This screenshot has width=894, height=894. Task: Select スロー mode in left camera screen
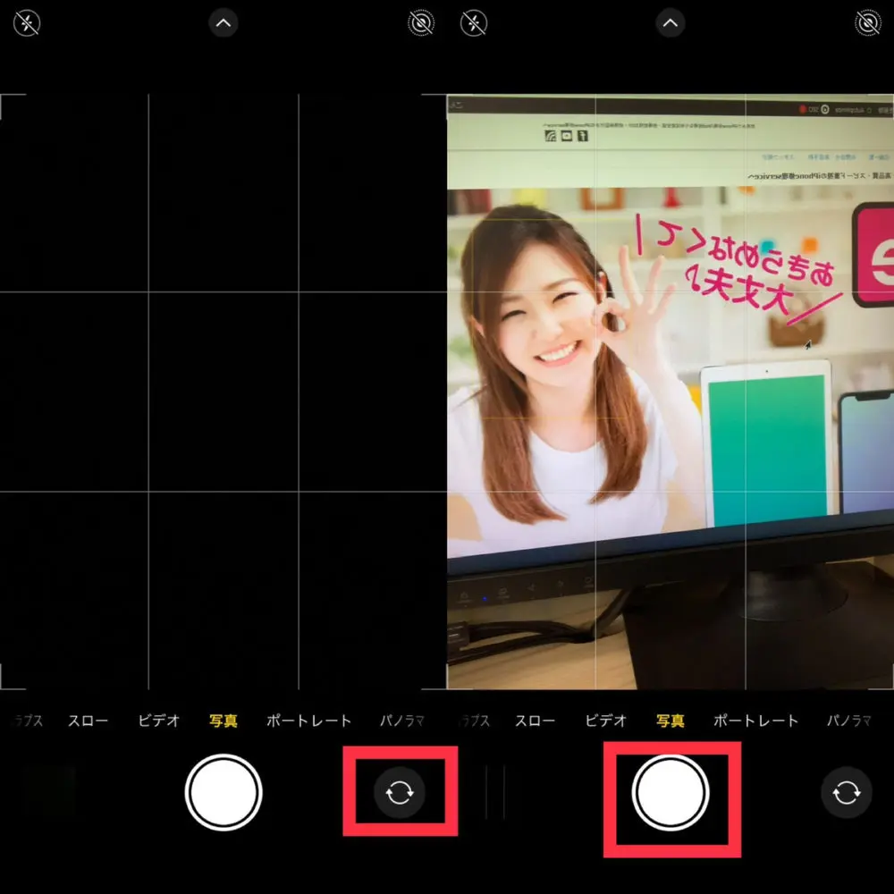click(x=89, y=721)
